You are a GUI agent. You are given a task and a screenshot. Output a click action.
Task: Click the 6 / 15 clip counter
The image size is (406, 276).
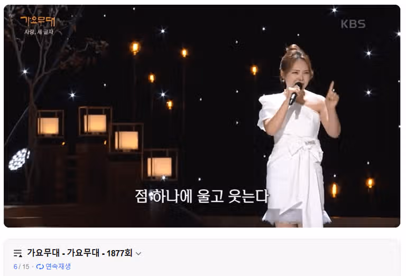pos(21,267)
